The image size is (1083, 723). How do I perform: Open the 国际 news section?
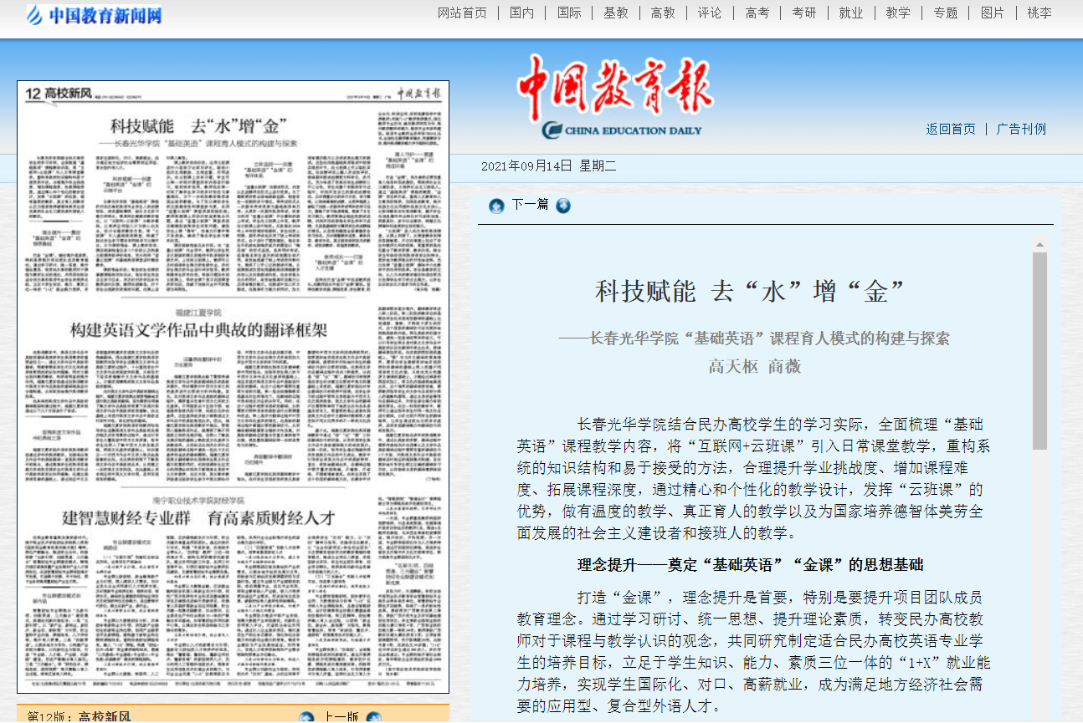click(569, 13)
